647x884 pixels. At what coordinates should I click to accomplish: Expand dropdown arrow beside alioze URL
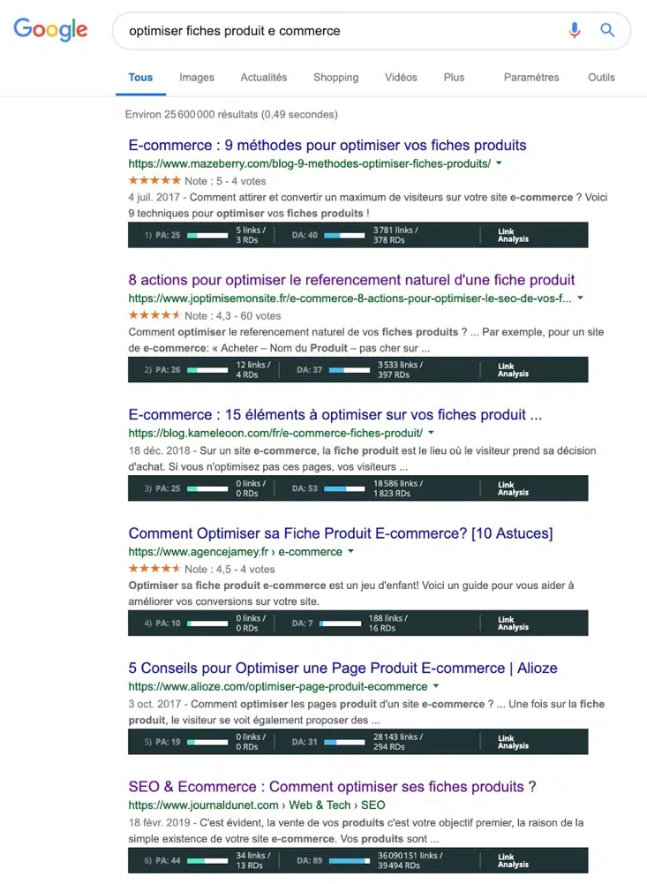pos(436,686)
